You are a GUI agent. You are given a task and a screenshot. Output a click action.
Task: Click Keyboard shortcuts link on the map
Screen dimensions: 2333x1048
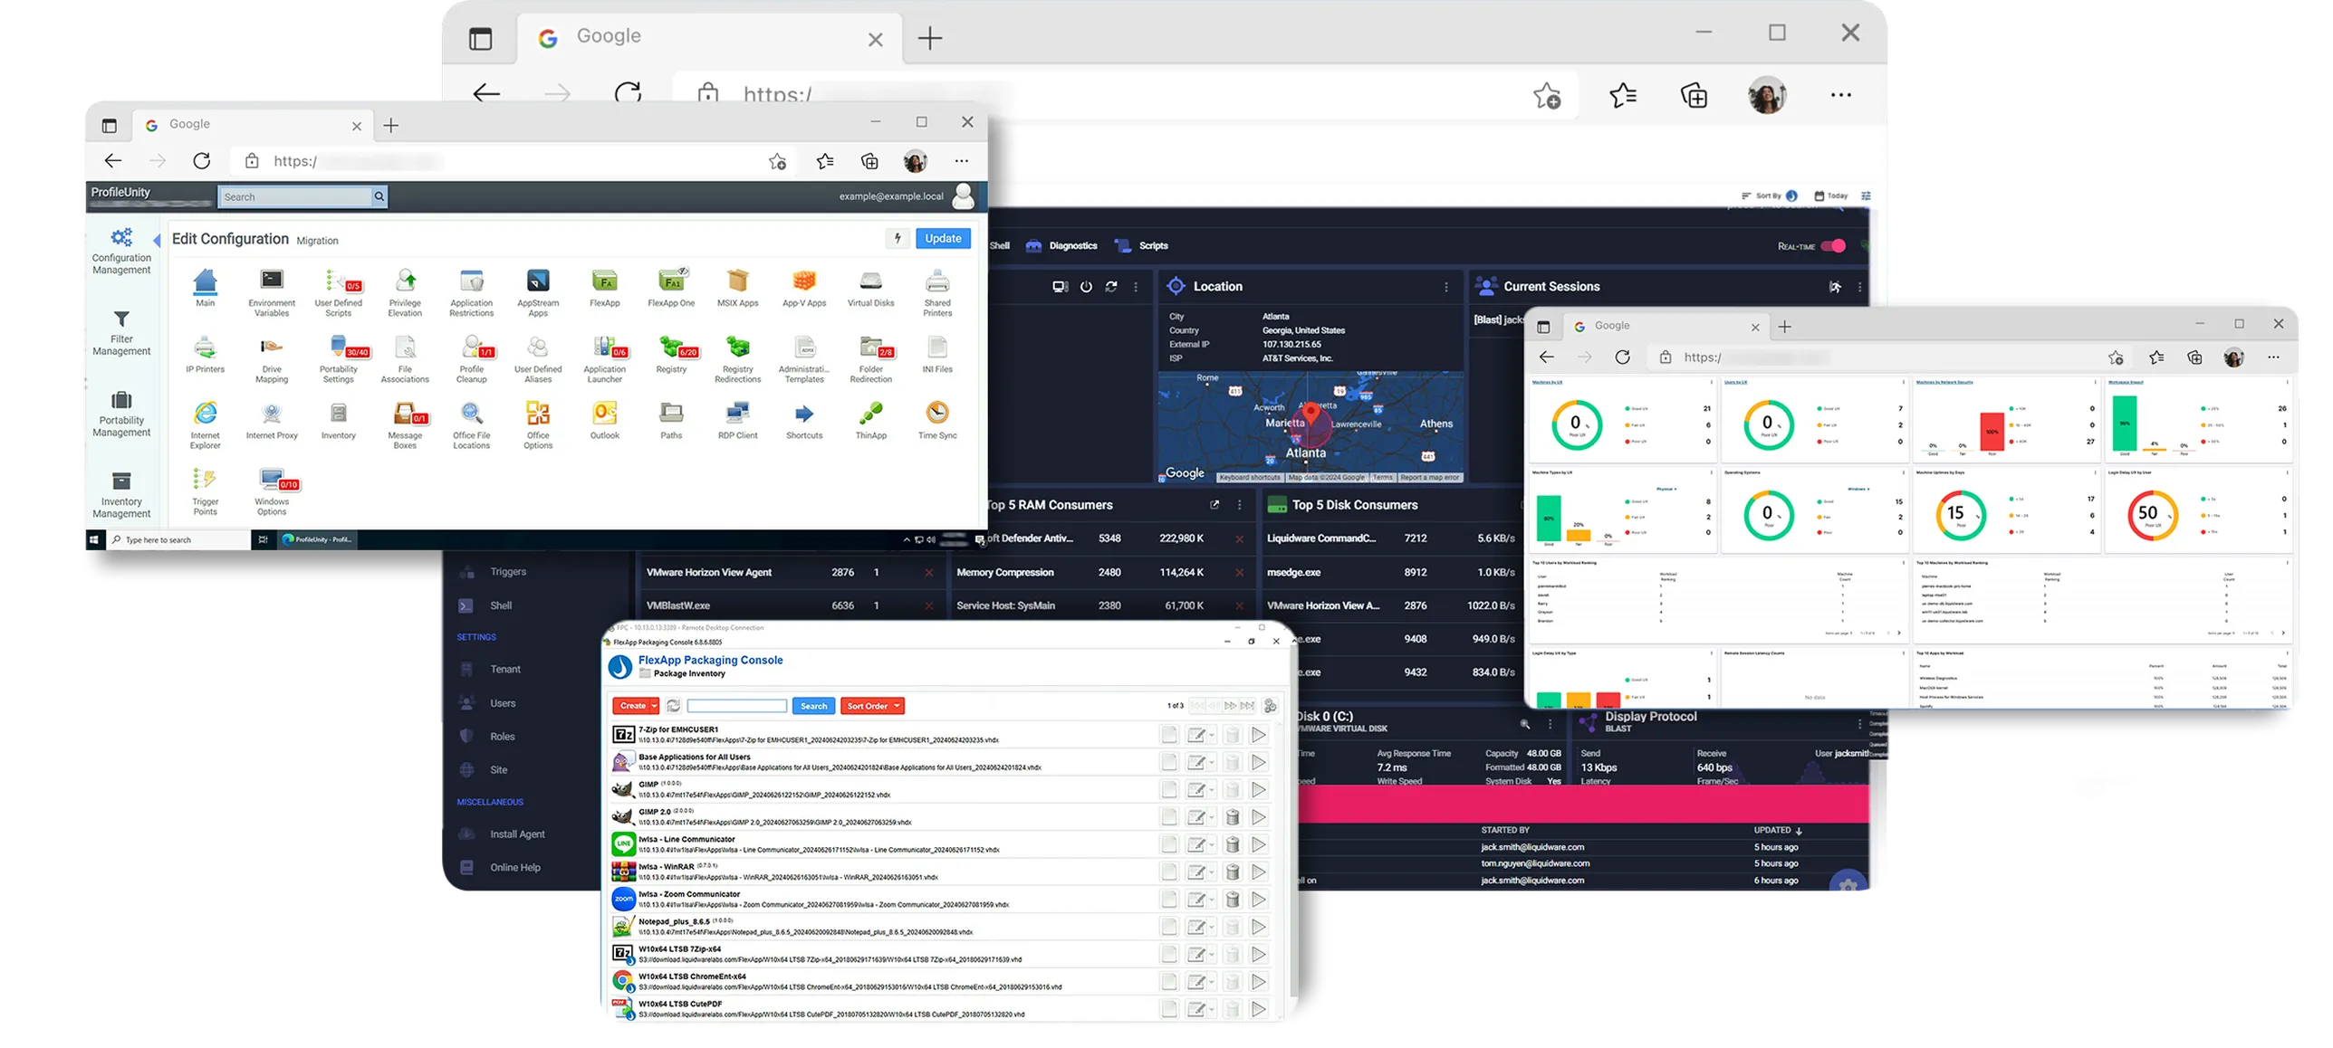click(1250, 478)
